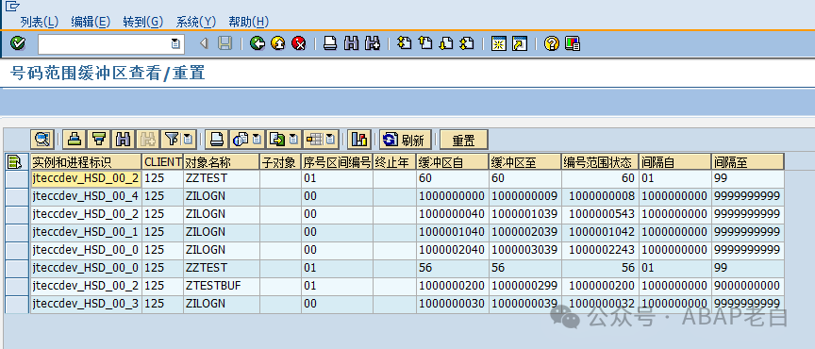Click the command field history dropdown

(x=175, y=43)
